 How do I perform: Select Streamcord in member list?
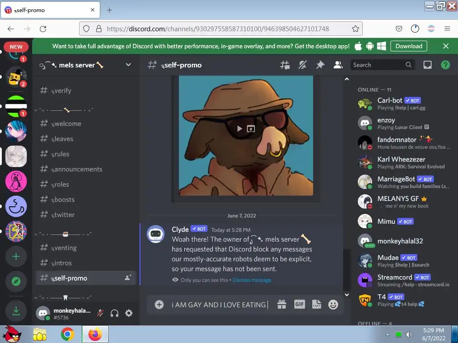click(404, 280)
